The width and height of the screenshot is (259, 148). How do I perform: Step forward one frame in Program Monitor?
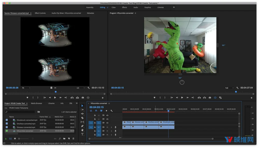[x=188, y=98]
